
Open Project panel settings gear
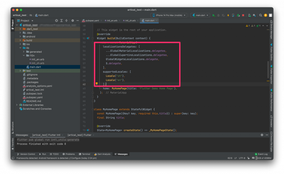point(73,21)
